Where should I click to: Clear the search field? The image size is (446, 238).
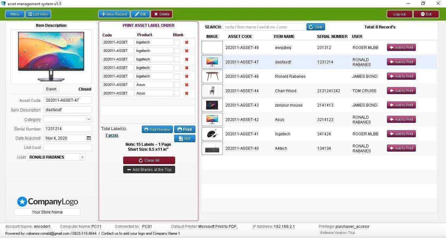[316, 27]
